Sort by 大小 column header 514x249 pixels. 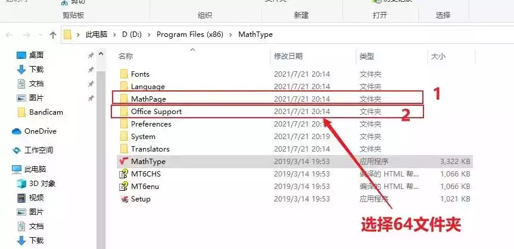click(x=438, y=56)
